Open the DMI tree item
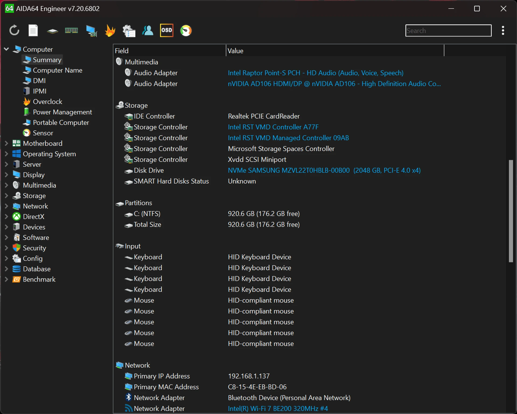Screen dimensions: 517x414 point(39,81)
